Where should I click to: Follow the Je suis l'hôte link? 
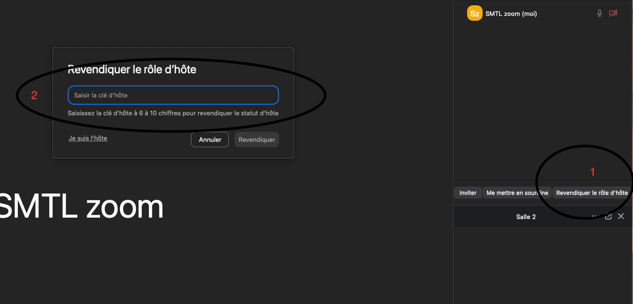click(88, 138)
